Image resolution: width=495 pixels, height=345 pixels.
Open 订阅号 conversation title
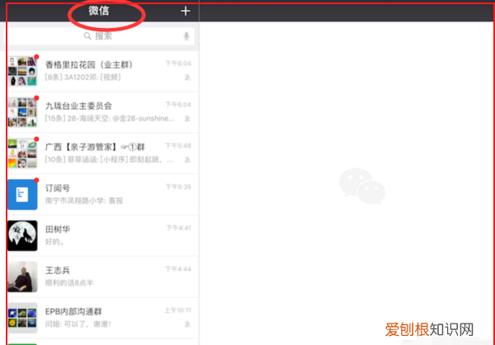[x=58, y=188]
